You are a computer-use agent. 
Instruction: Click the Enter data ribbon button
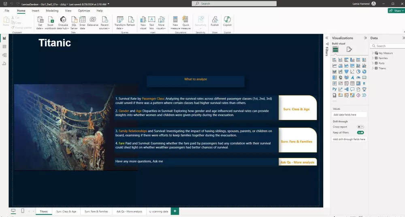(82, 23)
